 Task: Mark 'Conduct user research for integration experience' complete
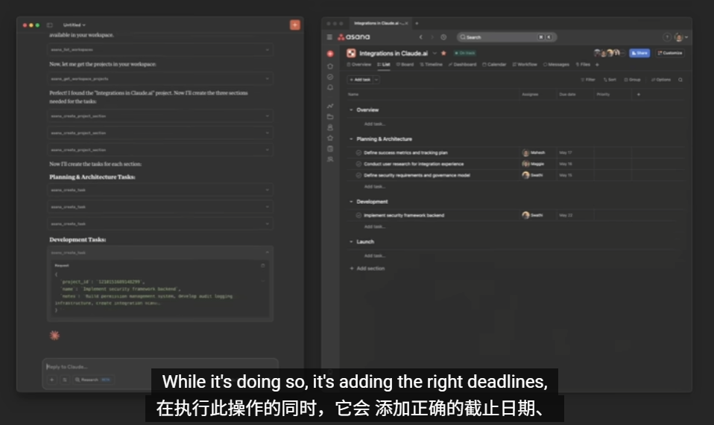click(x=358, y=164)
